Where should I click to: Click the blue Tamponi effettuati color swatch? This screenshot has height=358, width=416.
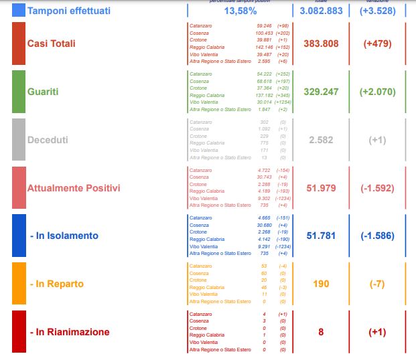(x=19, y=10)
